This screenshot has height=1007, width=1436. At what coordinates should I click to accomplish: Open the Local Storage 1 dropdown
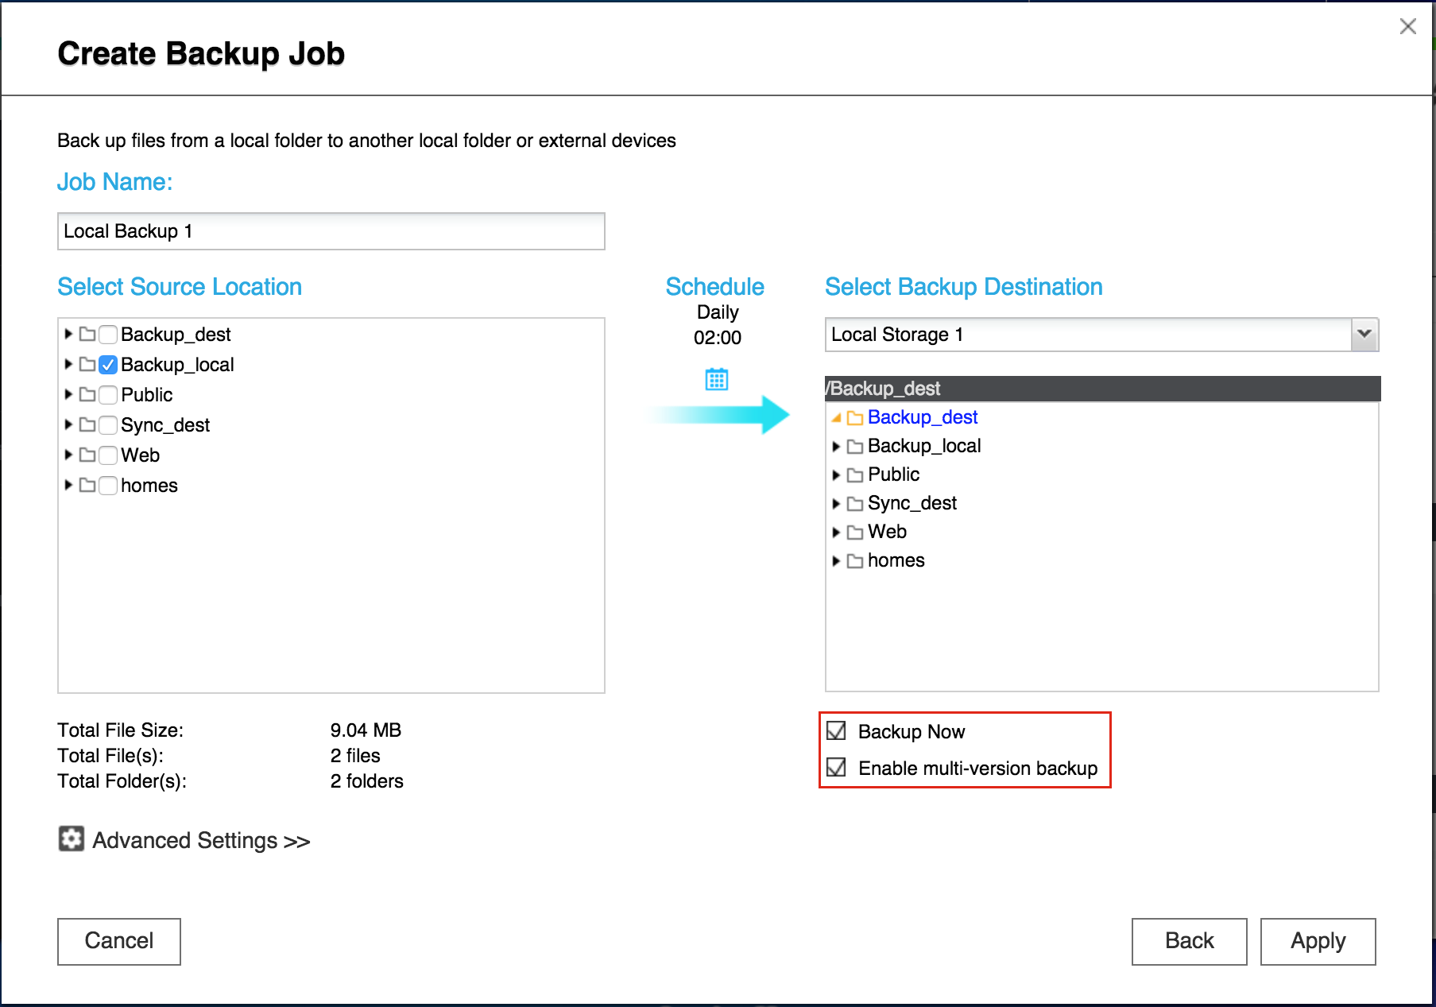pyautogui.click(x=1364, y=335)
